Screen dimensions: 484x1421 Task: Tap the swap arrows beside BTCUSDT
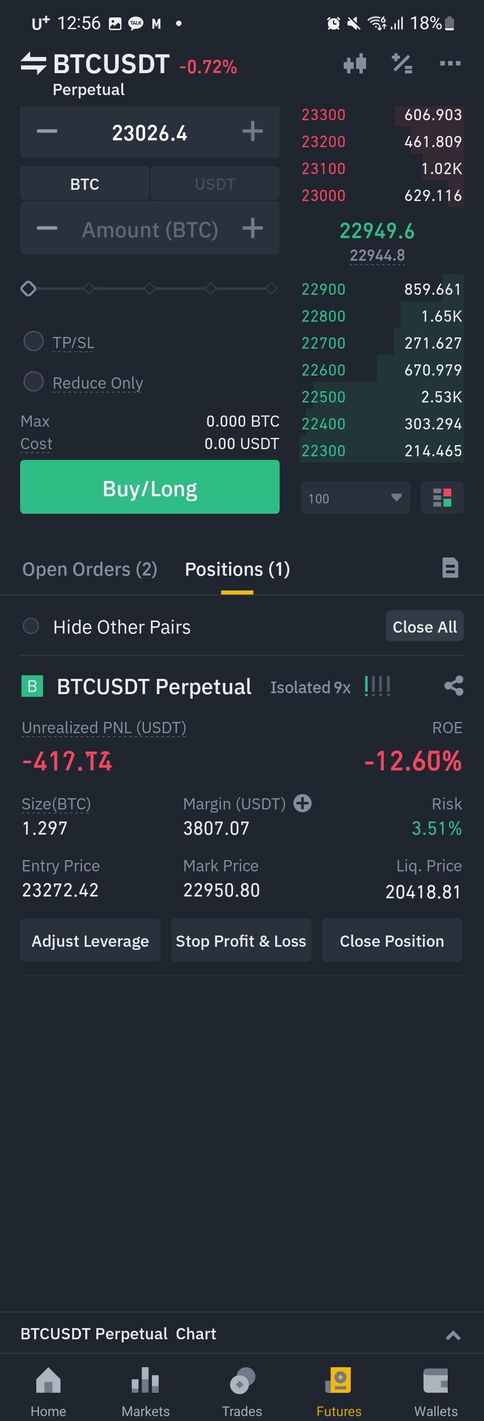click(33, 63)
